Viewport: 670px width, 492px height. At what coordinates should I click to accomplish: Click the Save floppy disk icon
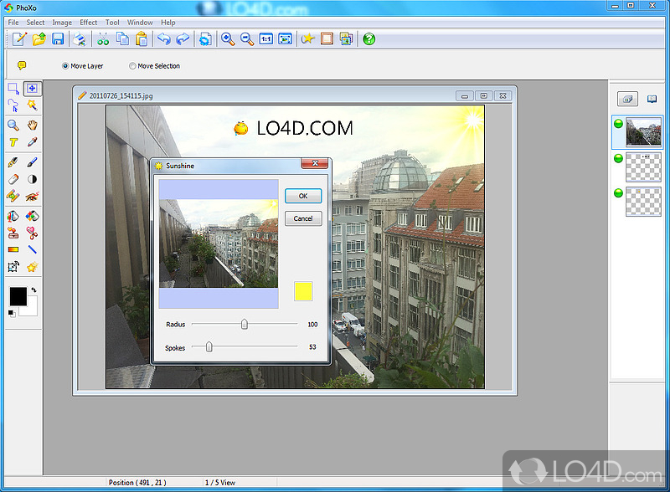[58, 39]
